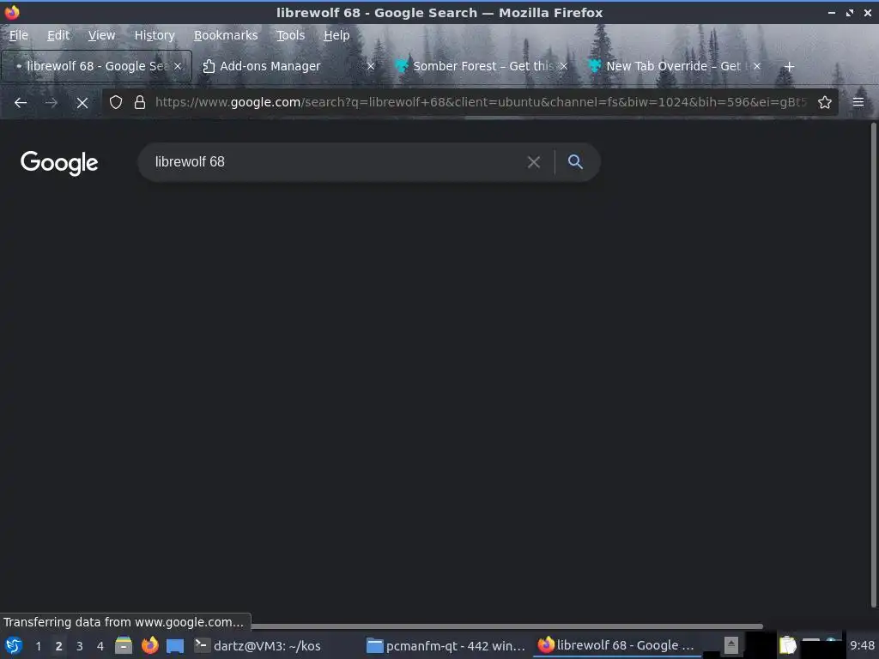Click the Firefox icon in title bar

(12, 12)
